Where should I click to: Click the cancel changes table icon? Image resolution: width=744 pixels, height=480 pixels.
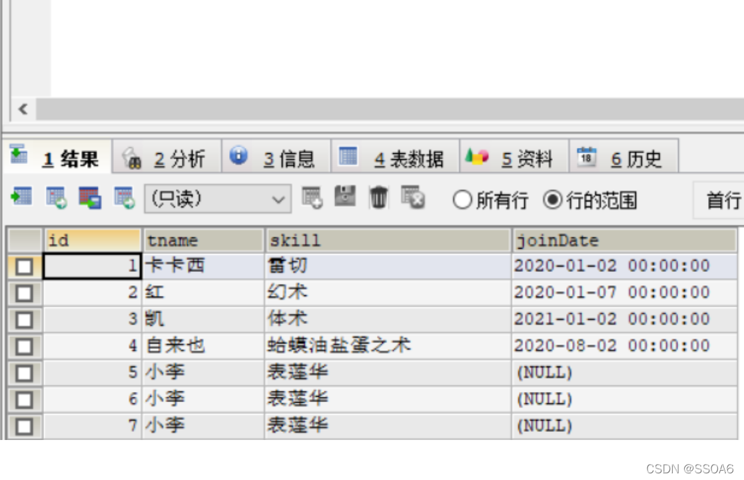tap(413, 197)
